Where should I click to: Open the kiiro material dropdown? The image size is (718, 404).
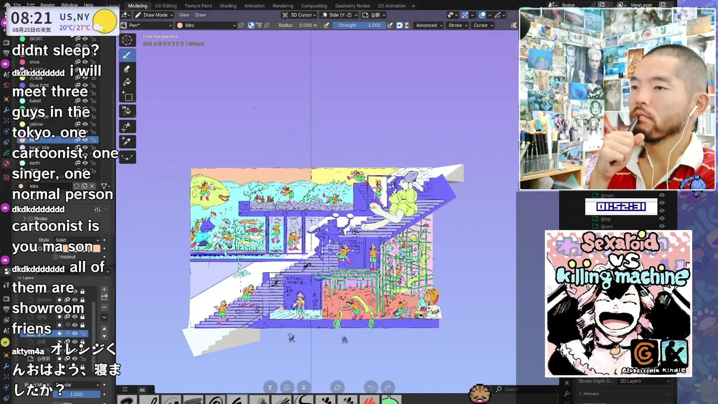pos(206,25)
